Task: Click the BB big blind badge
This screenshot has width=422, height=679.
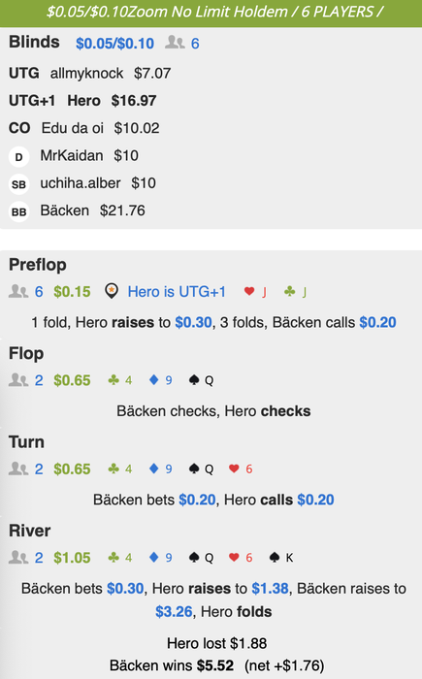Action: [18, 211]
